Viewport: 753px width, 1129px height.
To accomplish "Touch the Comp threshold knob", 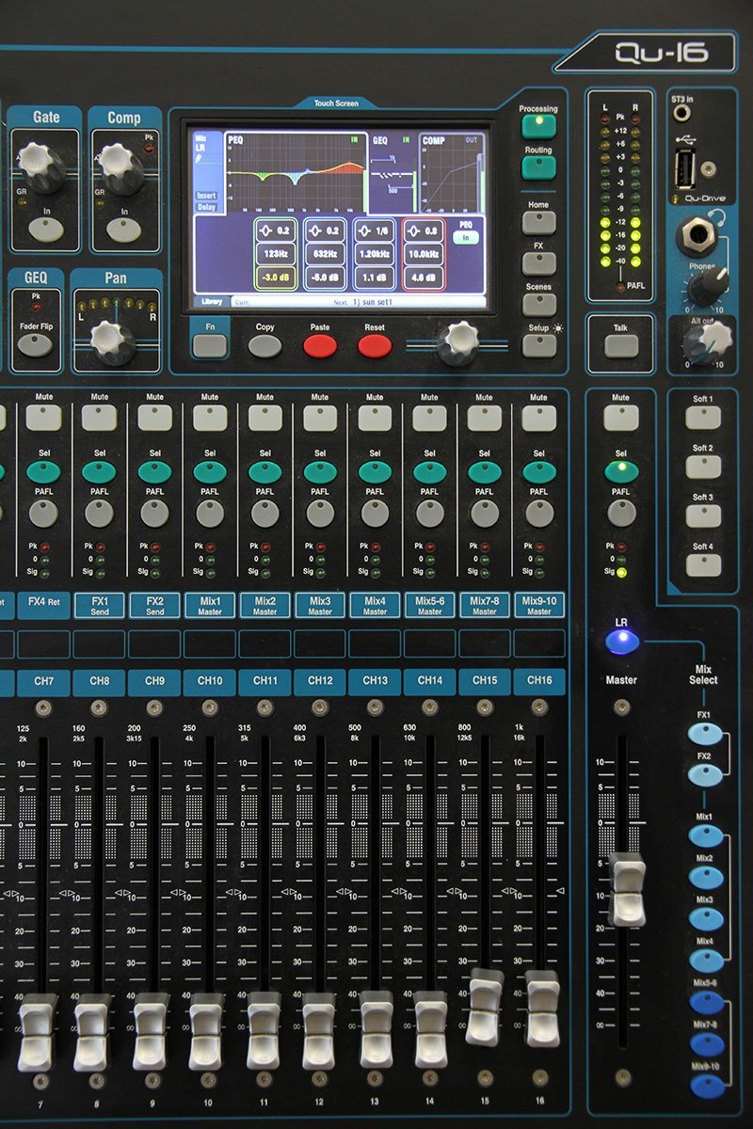I will click(x=120, y=167).
